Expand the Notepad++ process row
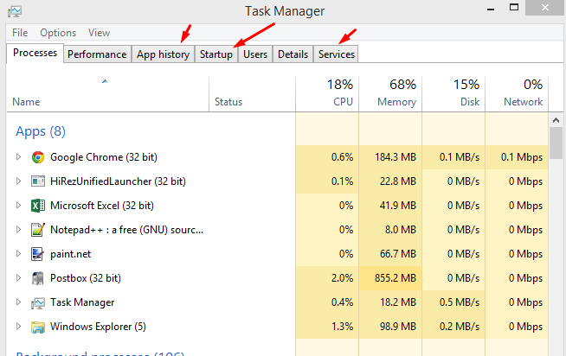566x356 pixels. tap(18, 230)
